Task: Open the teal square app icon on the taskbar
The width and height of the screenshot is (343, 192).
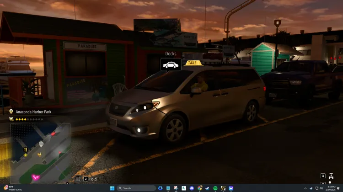Action: coord(184,188)
